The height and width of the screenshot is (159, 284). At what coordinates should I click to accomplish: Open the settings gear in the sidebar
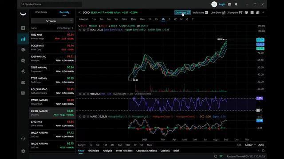[23, 151]
